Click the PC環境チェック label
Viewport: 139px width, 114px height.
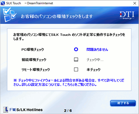coord(33,50)
